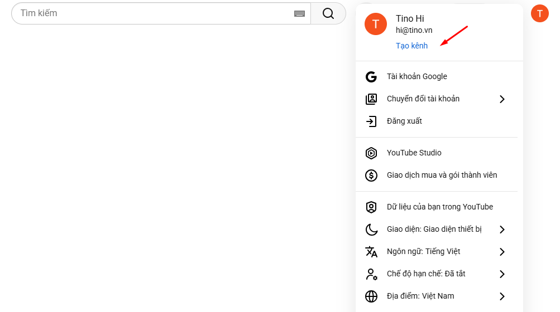Expand the Giao diện chevron
The image size is (560, 312).
[502, 230]
